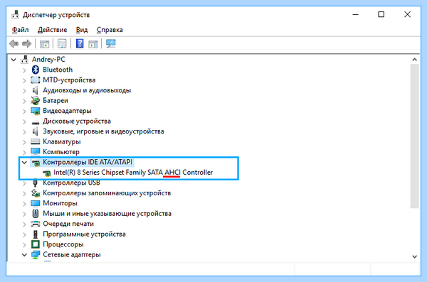Click the Видеоадаптеры display adapter icon
Image resolution: width=427 pixels, height=282 pixels.
(36, 111)
